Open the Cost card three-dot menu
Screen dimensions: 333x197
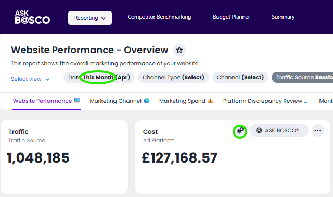point(318,131)
